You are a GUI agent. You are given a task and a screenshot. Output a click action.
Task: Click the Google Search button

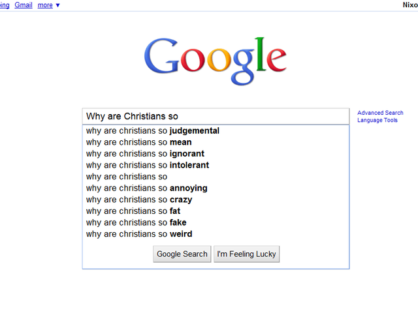tap(182, 254)
